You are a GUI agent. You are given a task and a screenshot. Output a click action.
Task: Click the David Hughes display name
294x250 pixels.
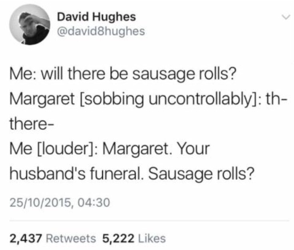click(96, 17)
